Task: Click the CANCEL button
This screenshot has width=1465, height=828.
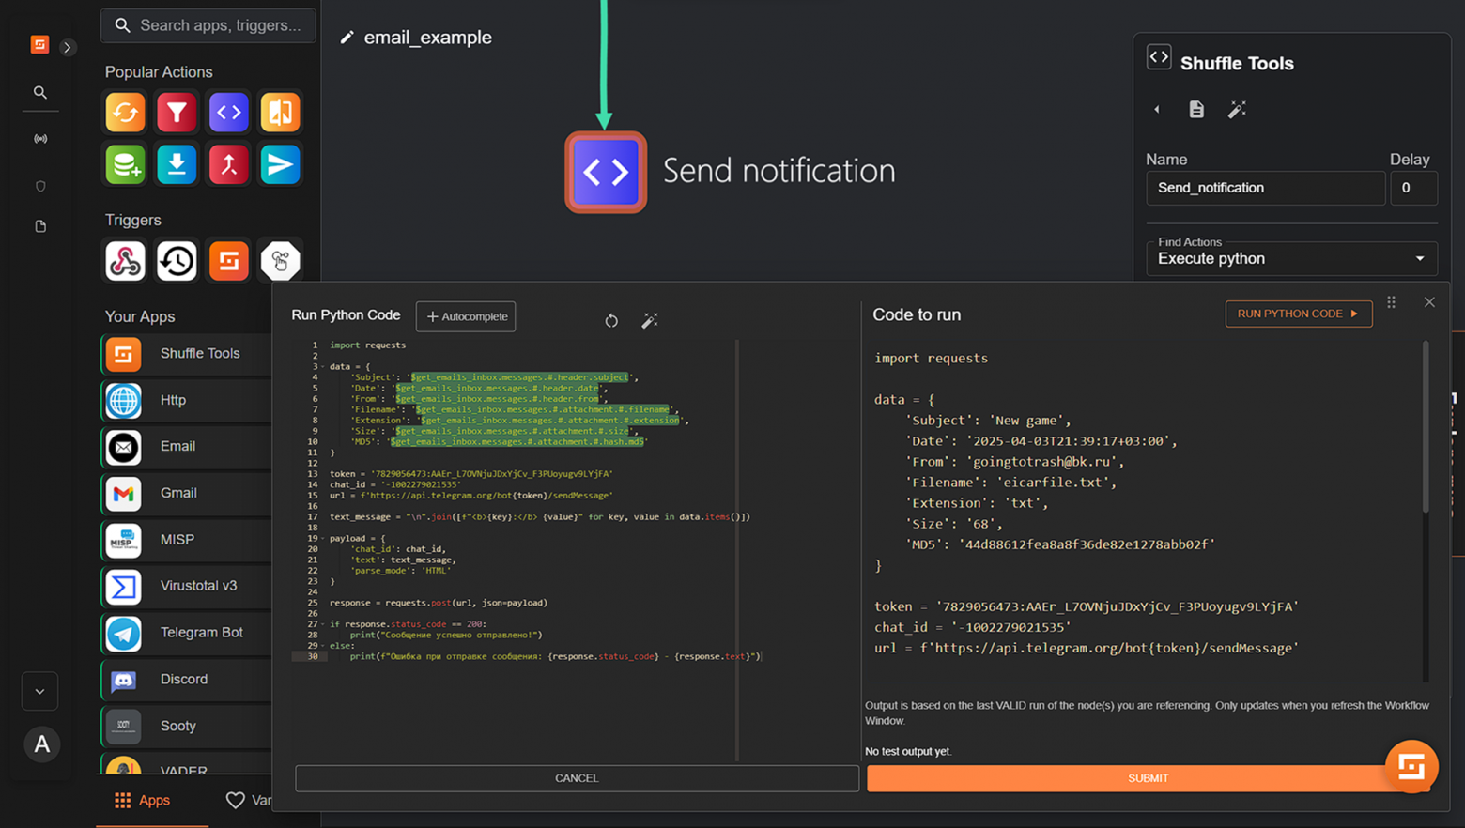Action: coord(577,778)
